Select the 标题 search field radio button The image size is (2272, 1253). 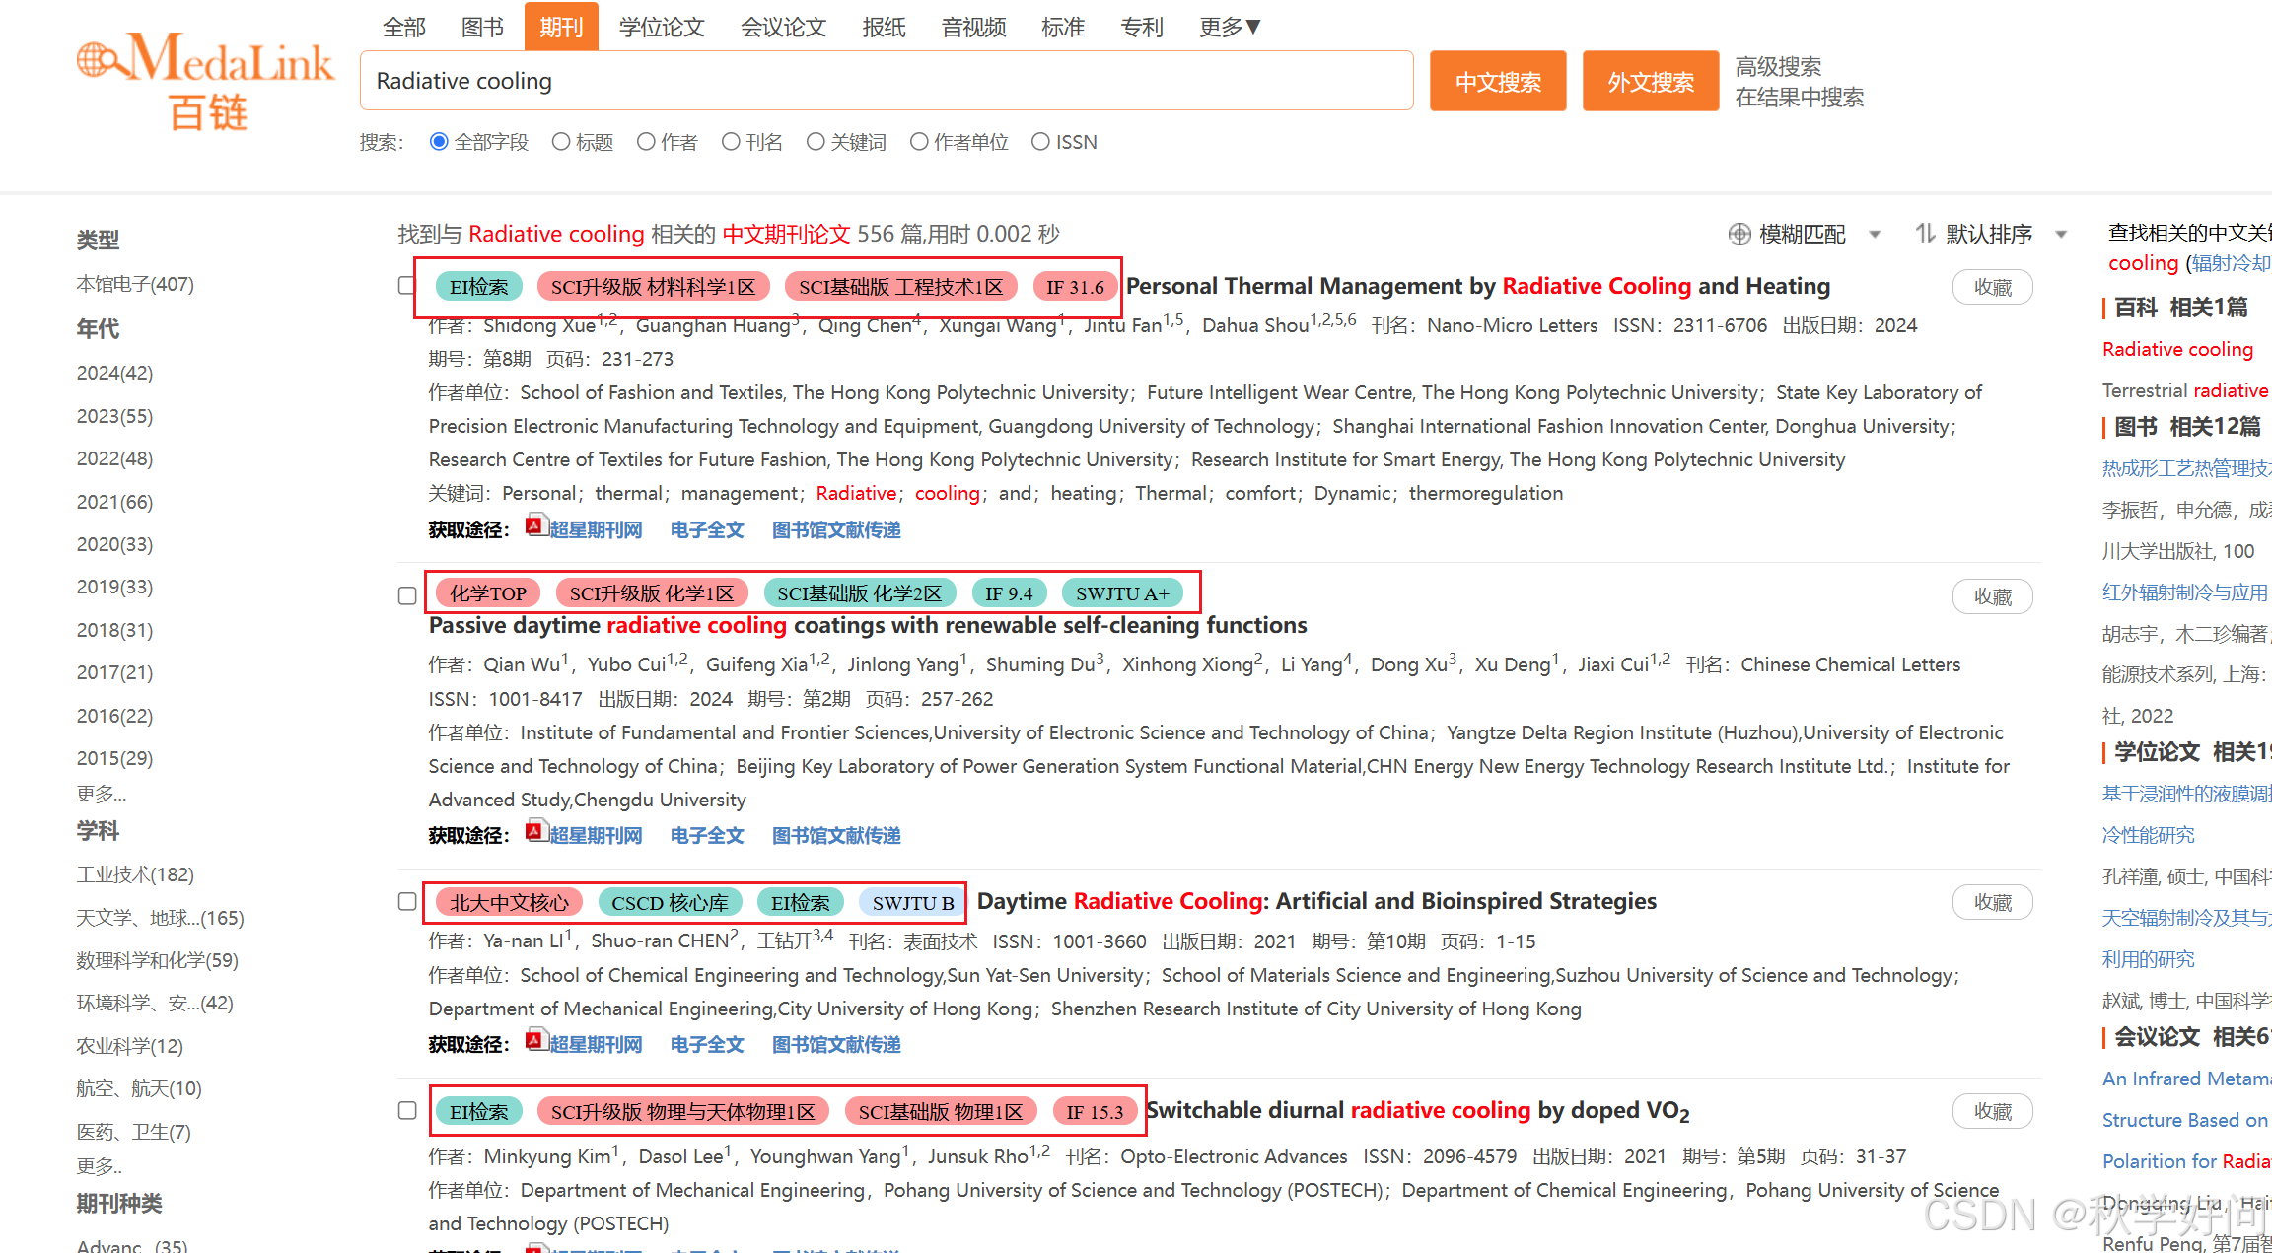(x=561, y=142)
